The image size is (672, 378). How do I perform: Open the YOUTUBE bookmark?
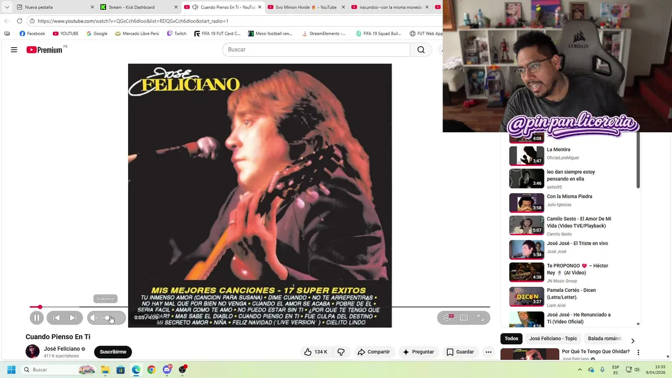65,34
